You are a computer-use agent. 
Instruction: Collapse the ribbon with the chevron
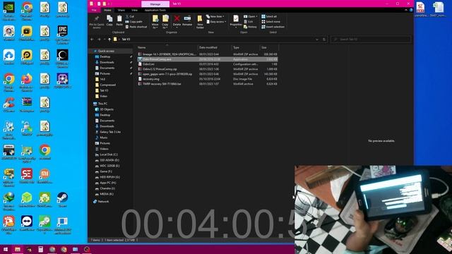406,10
